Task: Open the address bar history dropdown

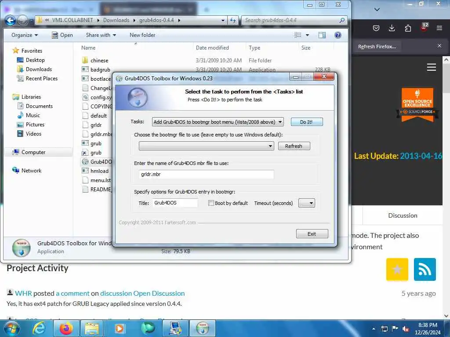Action: [x=223, y=20]
